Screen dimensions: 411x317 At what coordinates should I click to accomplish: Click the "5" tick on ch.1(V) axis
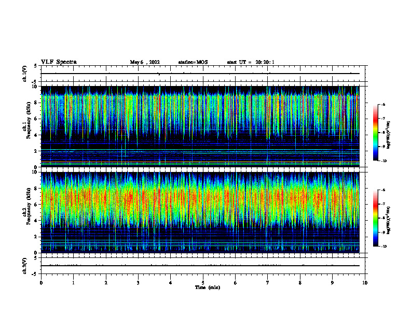coord(36,66)
